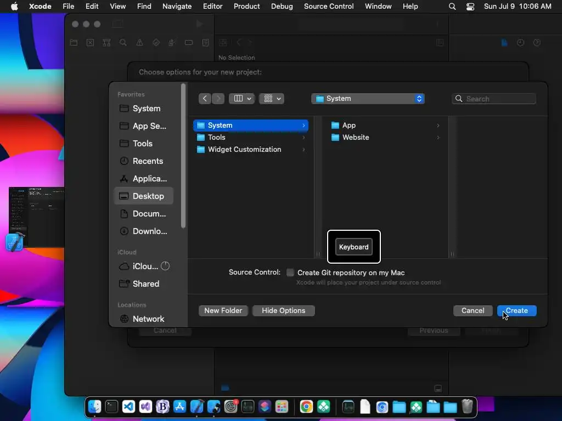The height and width of the screenshot is (421, 562).
Task: Open the Navigate menu
Action: 177,7
